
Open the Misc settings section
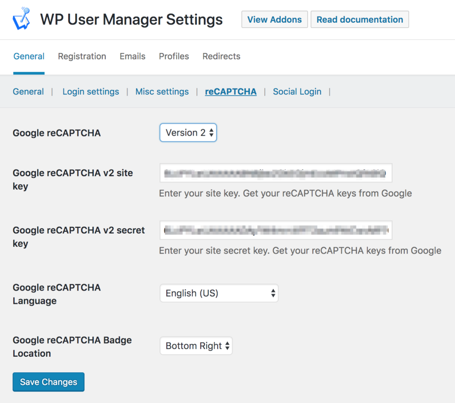pos(162,91)
